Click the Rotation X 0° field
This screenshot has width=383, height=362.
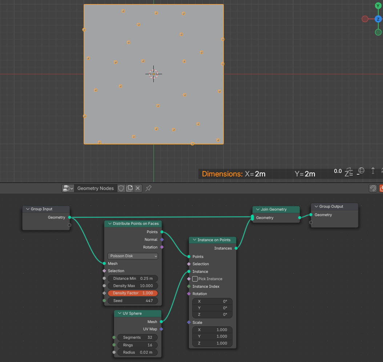pyautogui.click(x=212, y=301)
